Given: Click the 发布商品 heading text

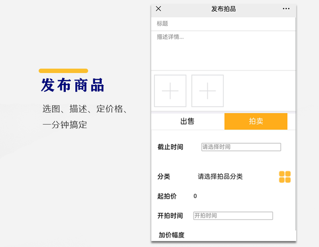Looking at the screenshot, I should (x=73, y=85).
